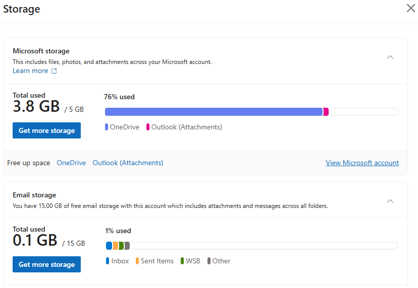Open View Microsoft account link
Screen dimensions: 418x288
pos(362,163)
